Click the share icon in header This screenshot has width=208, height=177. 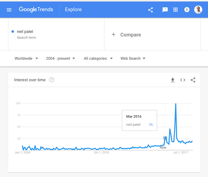[x=150, y=10]
